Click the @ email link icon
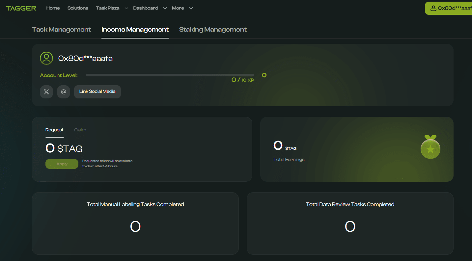 coord(64,92)
